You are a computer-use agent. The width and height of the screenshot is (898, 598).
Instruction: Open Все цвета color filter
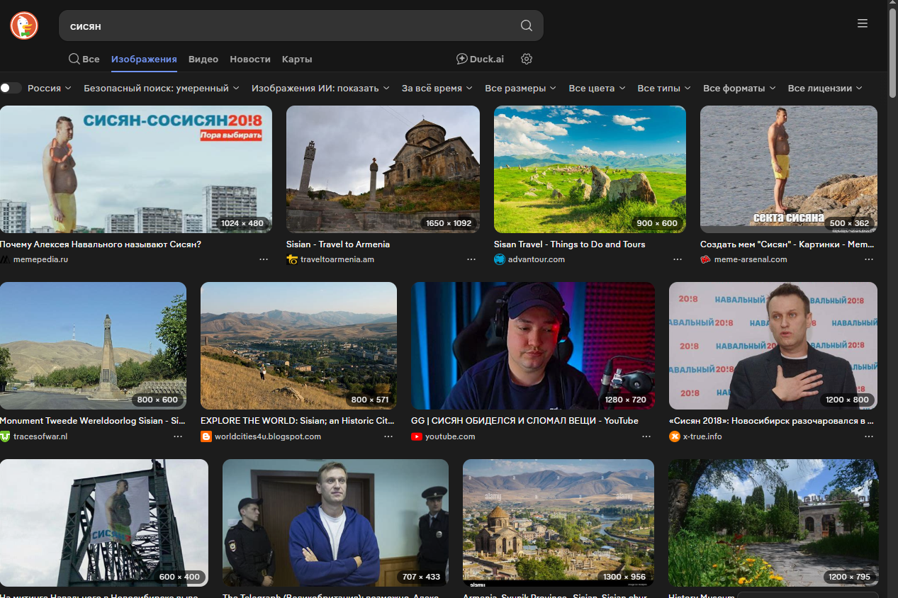click(597, 88)
